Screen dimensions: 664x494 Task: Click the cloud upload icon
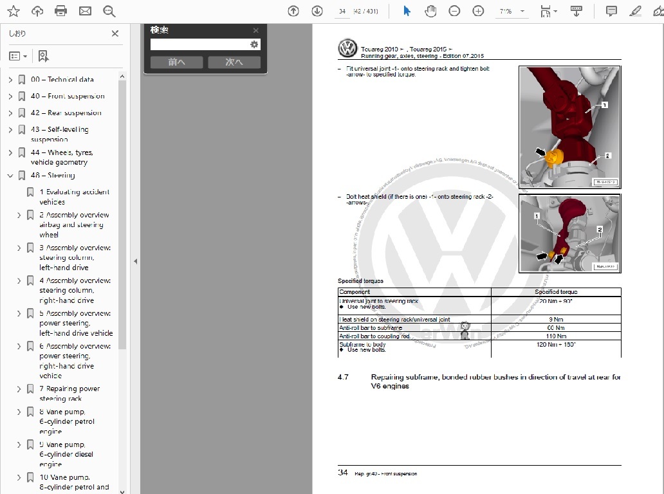[x=37, y=11]
